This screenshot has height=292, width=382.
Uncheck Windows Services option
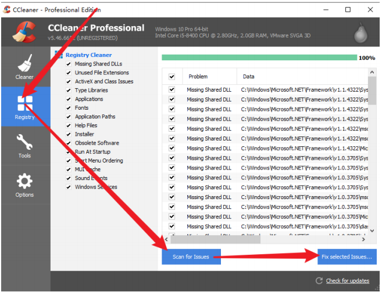click(x=69, y=187)
